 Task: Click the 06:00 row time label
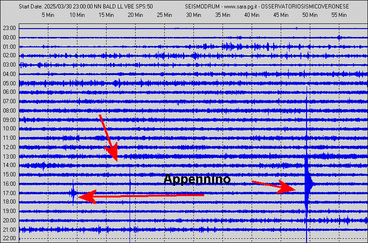click(9, 92)
